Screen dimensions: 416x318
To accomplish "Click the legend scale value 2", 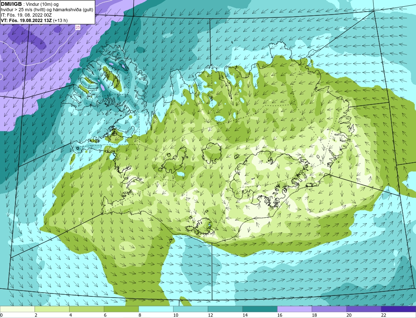I will [36, 315].
